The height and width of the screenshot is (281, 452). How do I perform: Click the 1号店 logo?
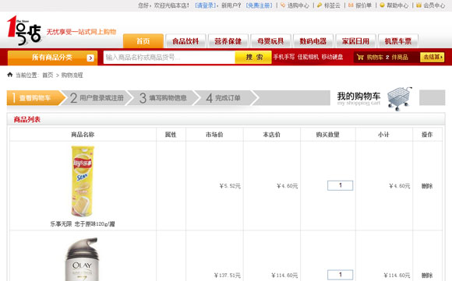point(24,30)
